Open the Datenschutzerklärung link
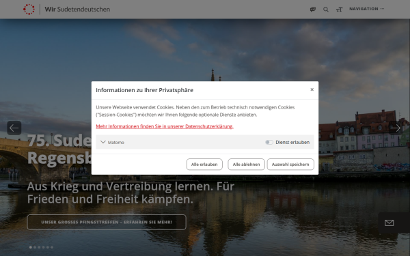410x256 pixels. click(x=165, y=126)
